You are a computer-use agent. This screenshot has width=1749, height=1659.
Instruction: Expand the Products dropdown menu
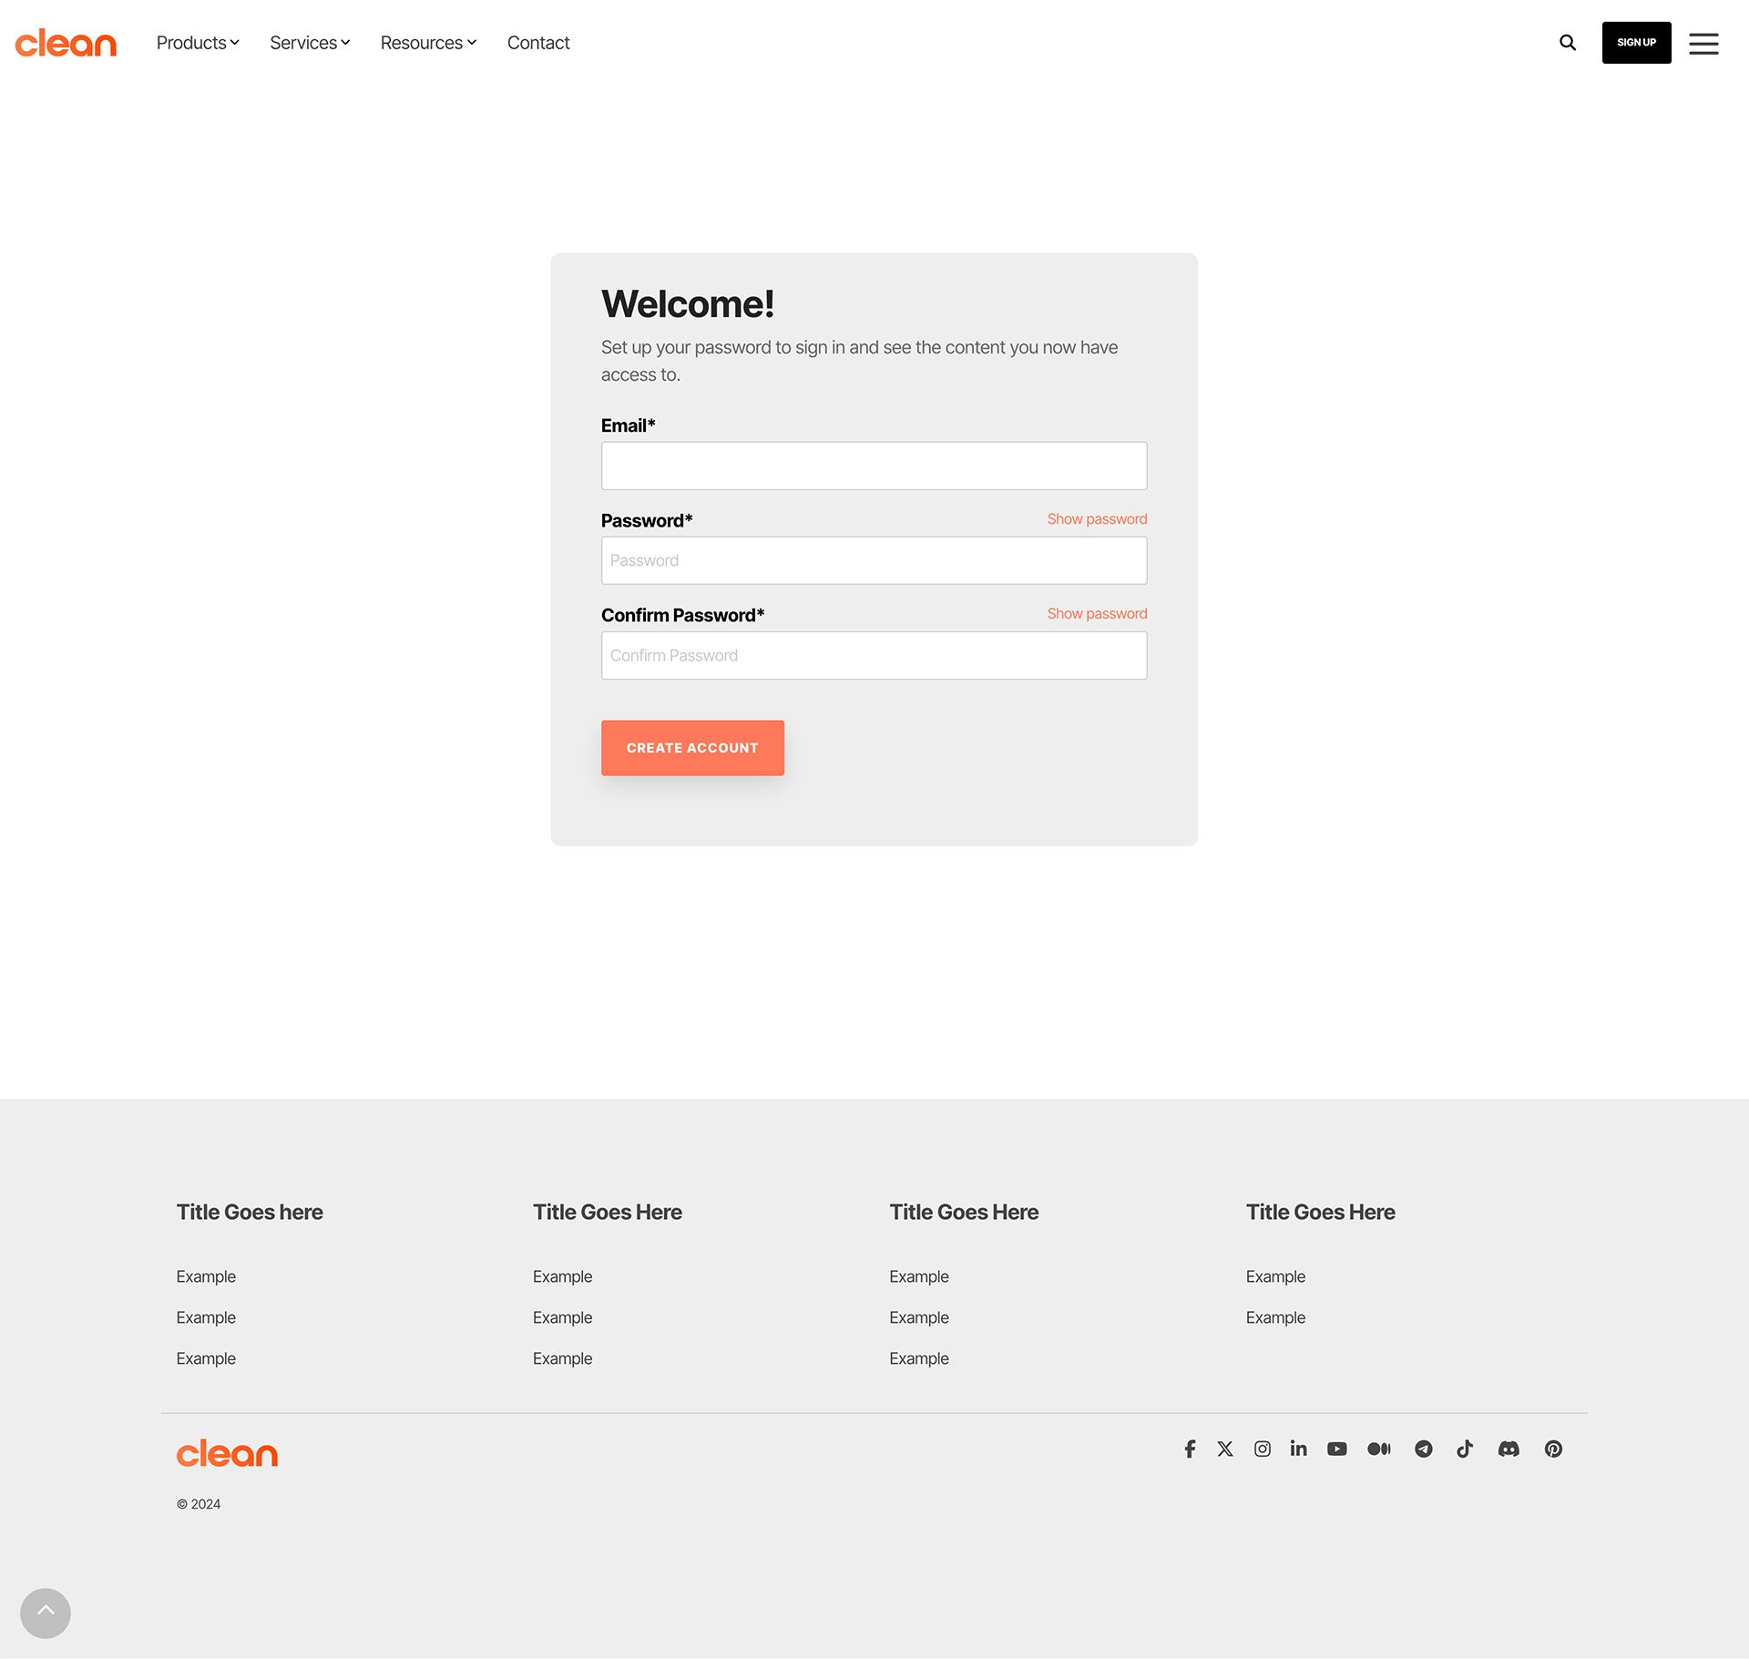point(198,42)
